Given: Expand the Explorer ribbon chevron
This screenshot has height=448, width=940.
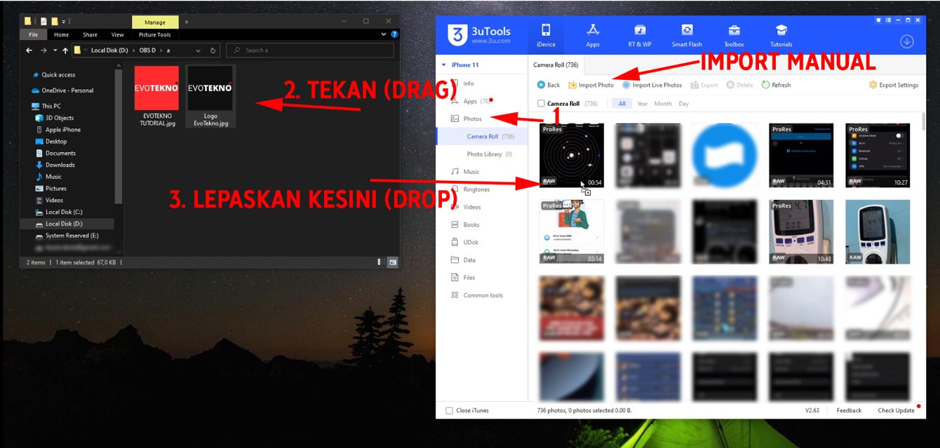Looking at the screenshot, I should click(384, 34).
